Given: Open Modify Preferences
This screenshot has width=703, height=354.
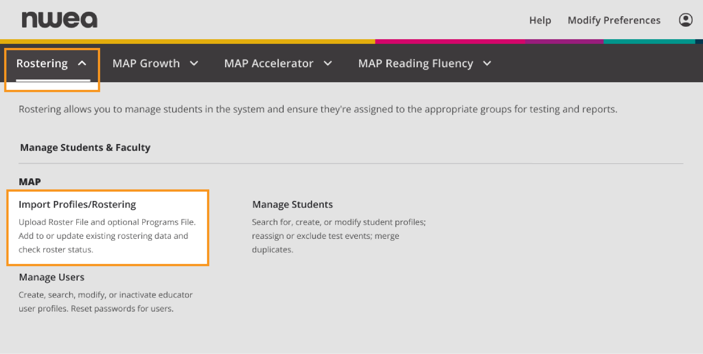Looking at the screenshot, I should pyautogui.click(x=614, y=20).
